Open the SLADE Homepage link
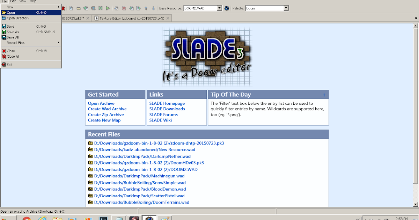The height and width of the screenshot is (220, 419). click(167, 103)
